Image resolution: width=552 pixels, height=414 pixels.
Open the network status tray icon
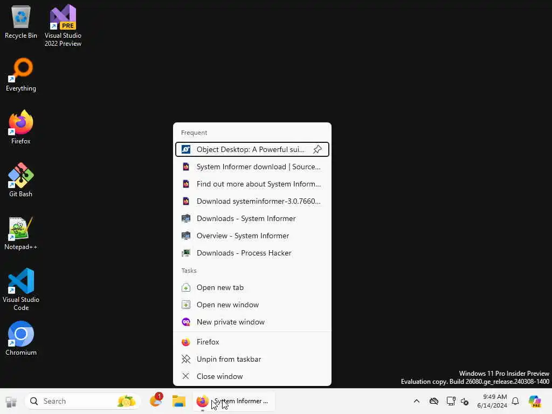[x=451, y=401]
